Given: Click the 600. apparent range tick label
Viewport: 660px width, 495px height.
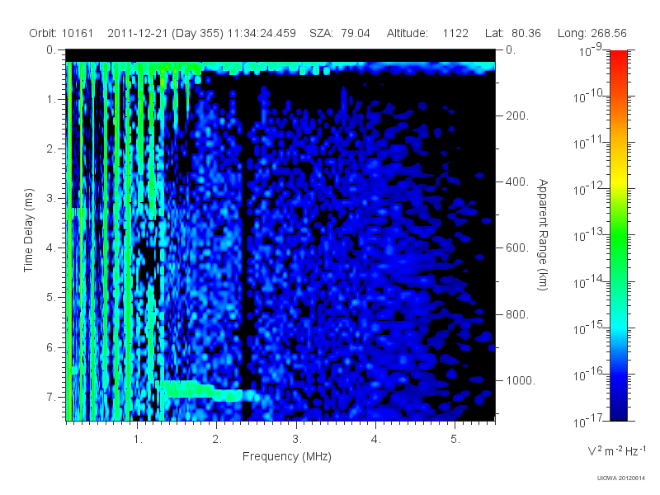Looking at the screenshot, I should pyautogui.click(x=517, y=248).
